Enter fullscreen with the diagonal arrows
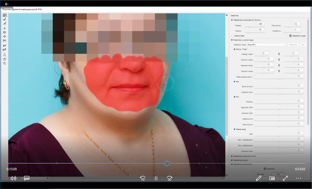Viewport: 312px width, 189px height. pos(285,178)
